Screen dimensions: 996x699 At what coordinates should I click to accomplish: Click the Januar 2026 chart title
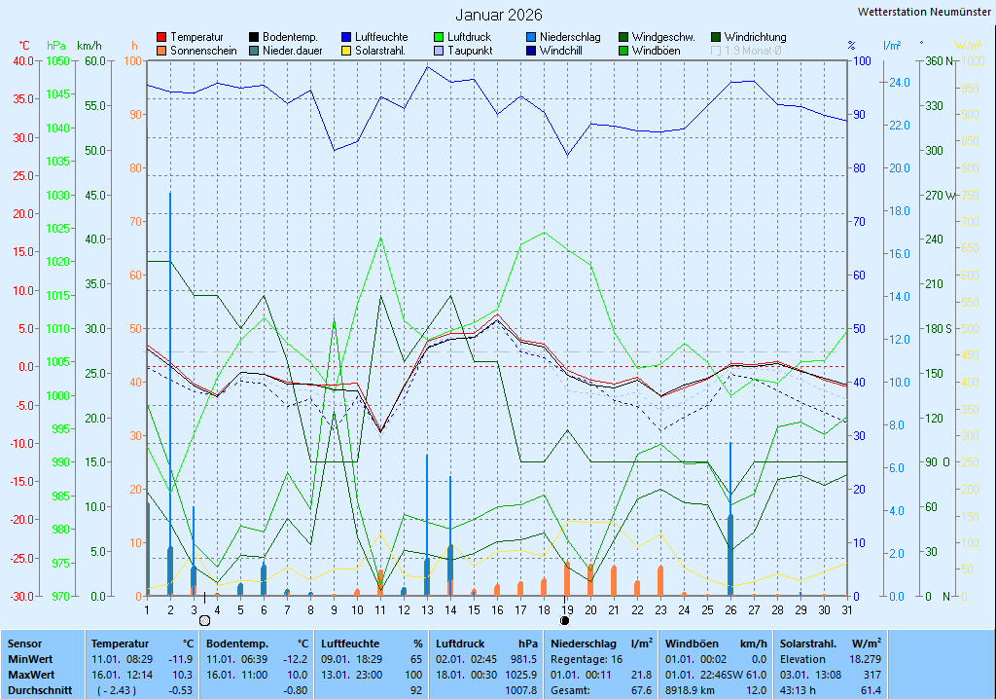[499, 15]
